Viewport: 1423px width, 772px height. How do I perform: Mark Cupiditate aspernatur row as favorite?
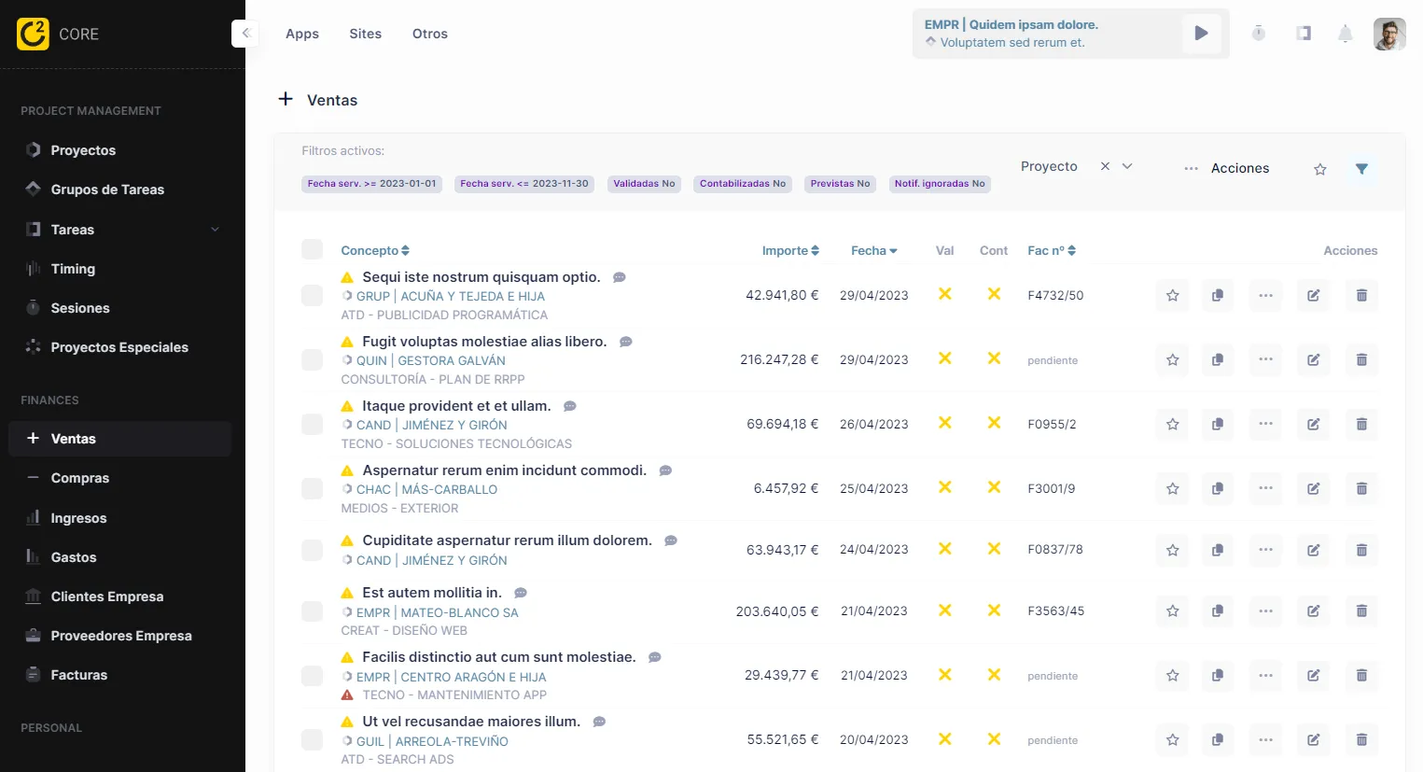click(1172, 550)
